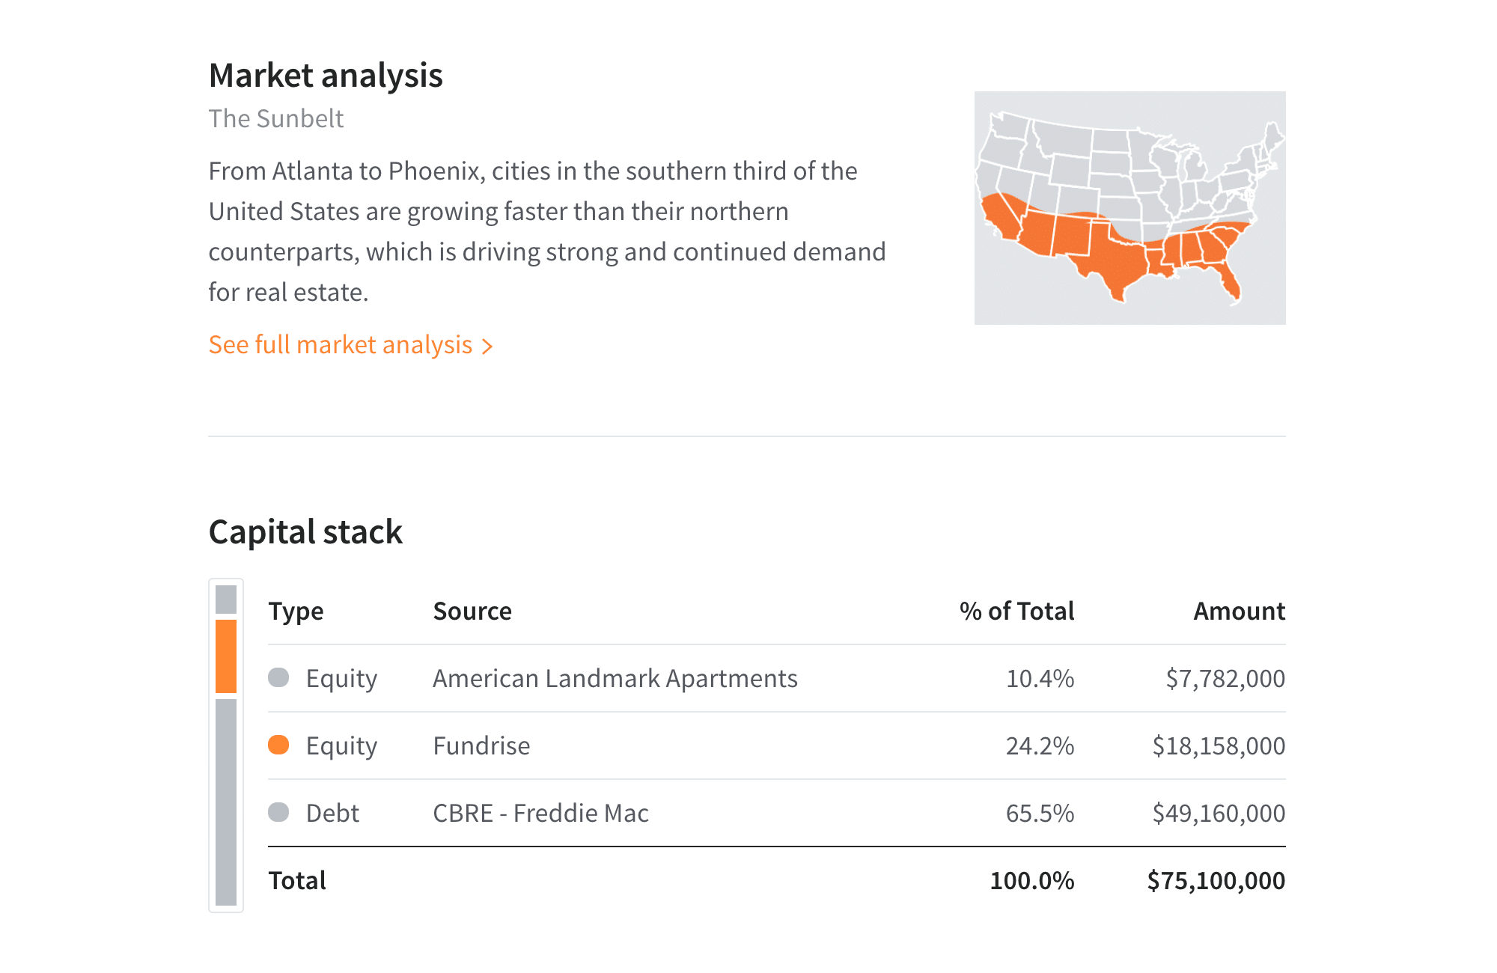
Task: Click the Sunbelt map thumbnail
Action: pos(1129,208)
